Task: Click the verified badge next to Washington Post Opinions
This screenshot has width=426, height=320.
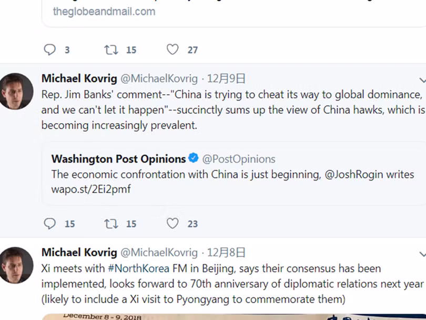Action: pyautogui.click(x=193, y=157)
